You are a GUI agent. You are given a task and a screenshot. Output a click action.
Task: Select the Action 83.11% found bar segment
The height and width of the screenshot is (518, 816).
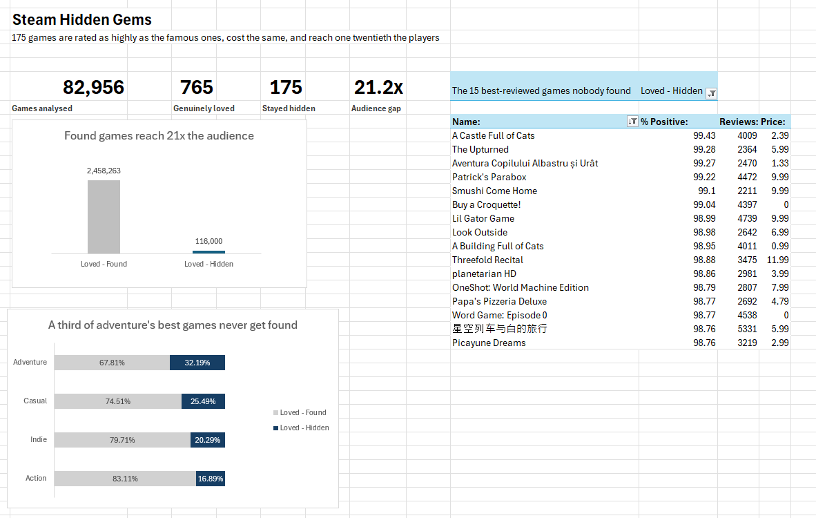pos(125,479)
